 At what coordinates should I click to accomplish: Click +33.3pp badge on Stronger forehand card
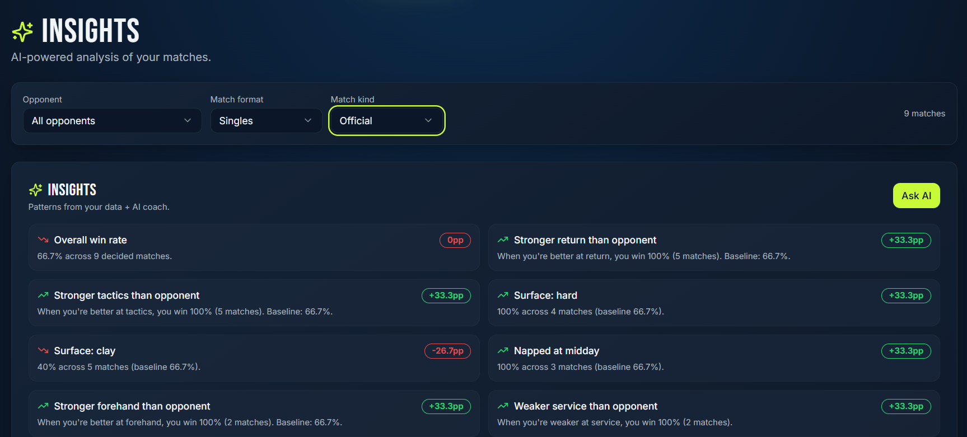point(446,406)
